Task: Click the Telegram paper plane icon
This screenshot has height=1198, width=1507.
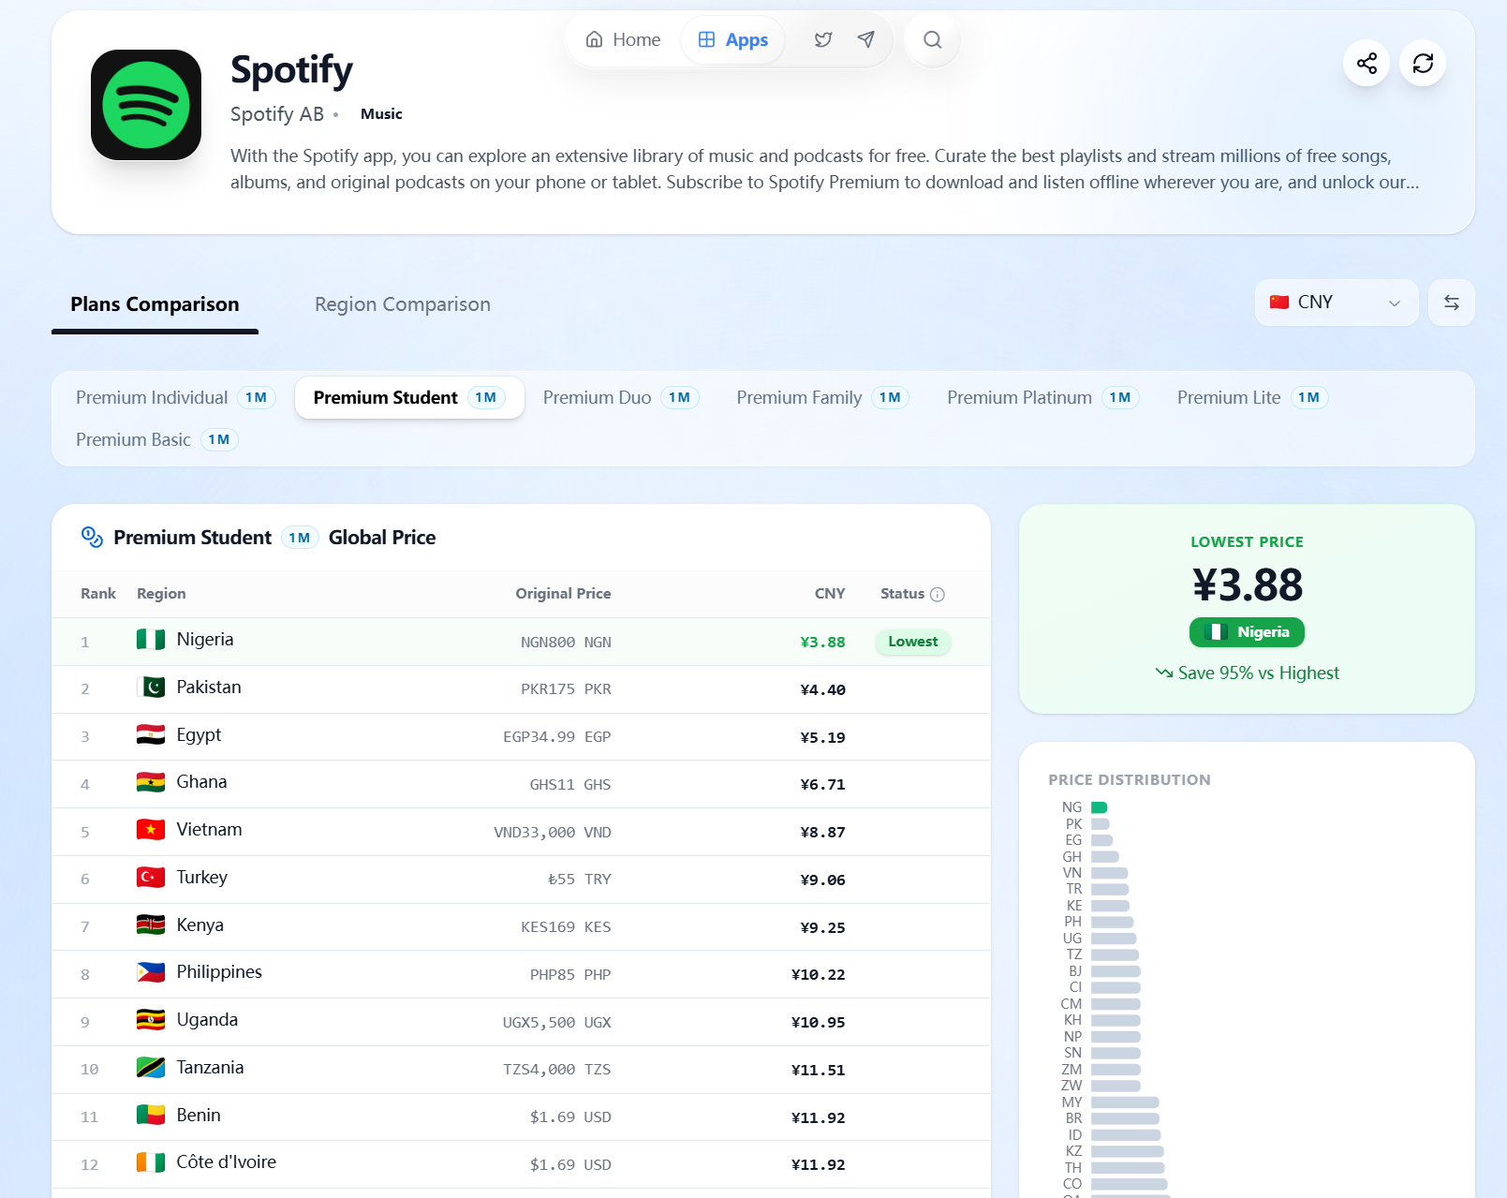Action: 866,39
